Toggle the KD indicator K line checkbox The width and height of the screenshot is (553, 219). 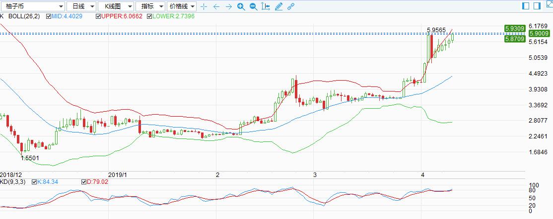point(34,182)
